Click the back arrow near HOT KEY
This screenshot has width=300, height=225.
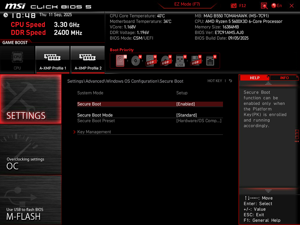pos(230,81)
